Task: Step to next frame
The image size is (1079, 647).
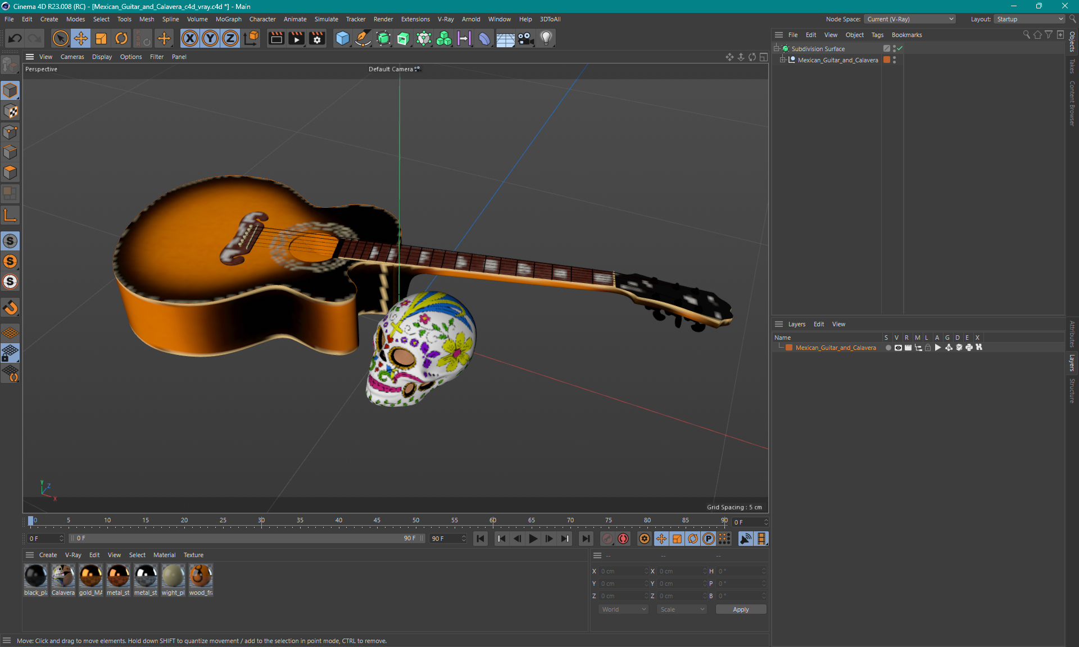Action: pyautogui.click(x=548, y=539)
